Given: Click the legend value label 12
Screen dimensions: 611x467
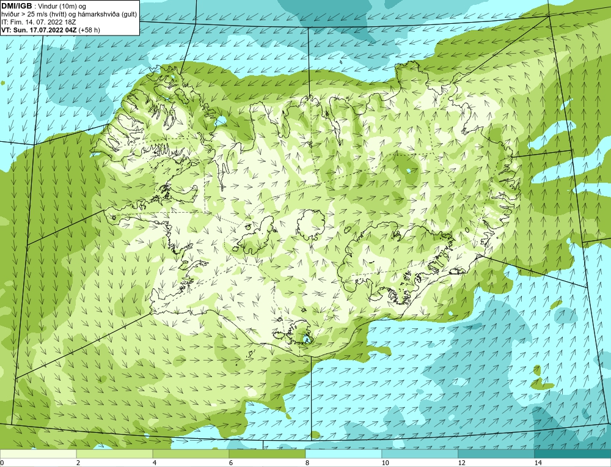Looking at the screenshot, I should click(x=461, y=463).
